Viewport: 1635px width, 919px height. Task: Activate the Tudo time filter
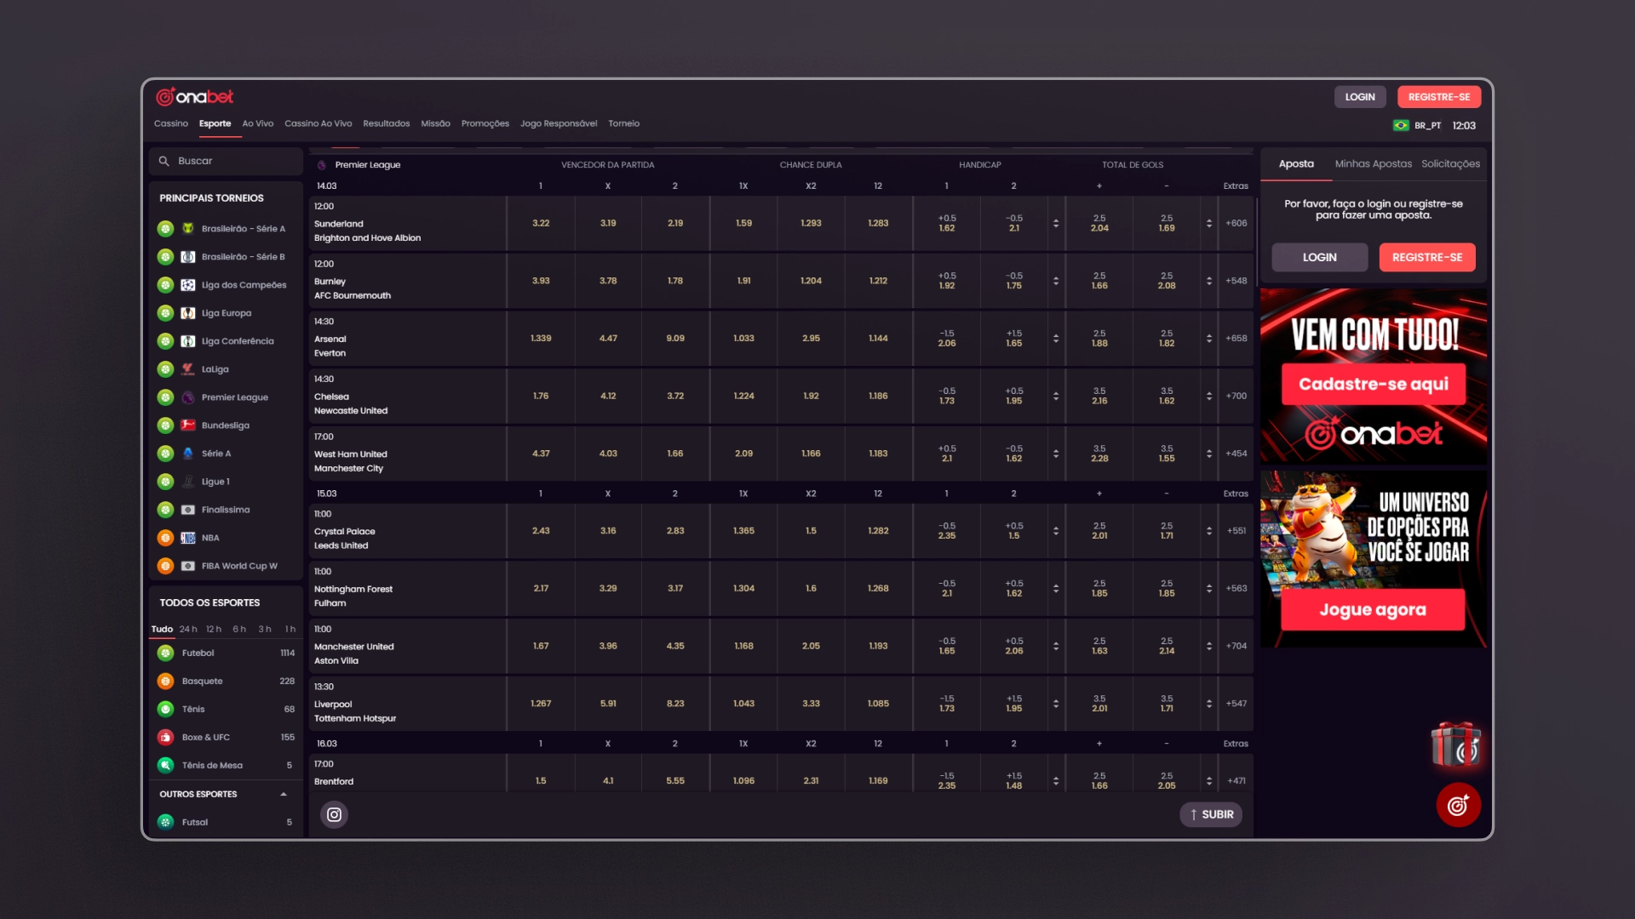pos(162,629)
